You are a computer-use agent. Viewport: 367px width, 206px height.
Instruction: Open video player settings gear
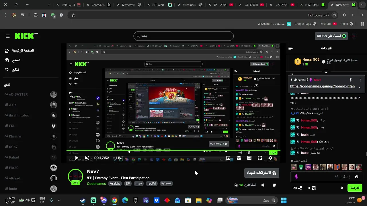click(270, 158)
